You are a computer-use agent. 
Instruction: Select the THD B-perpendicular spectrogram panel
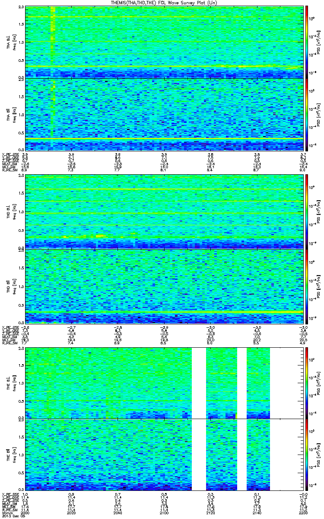tap(164, 211)
